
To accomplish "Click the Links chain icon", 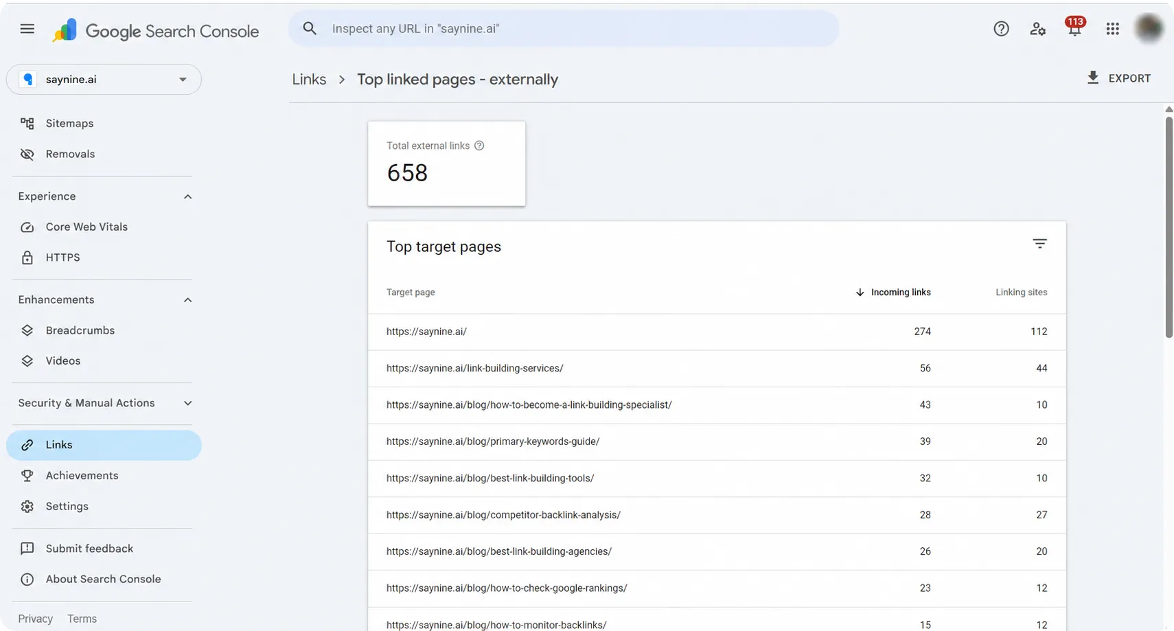I will click(x=27, y=445).
